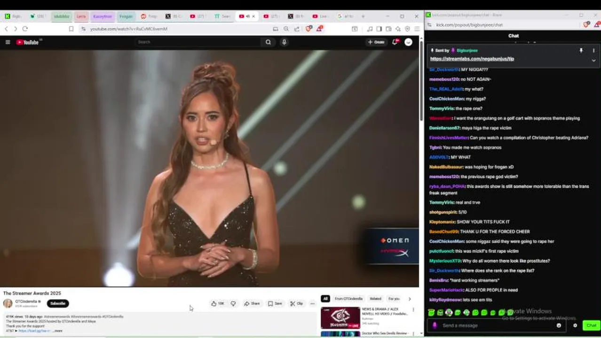Go forward in the YouTube browser window
The image size is (601, 338).
click(x=15, y=29)
